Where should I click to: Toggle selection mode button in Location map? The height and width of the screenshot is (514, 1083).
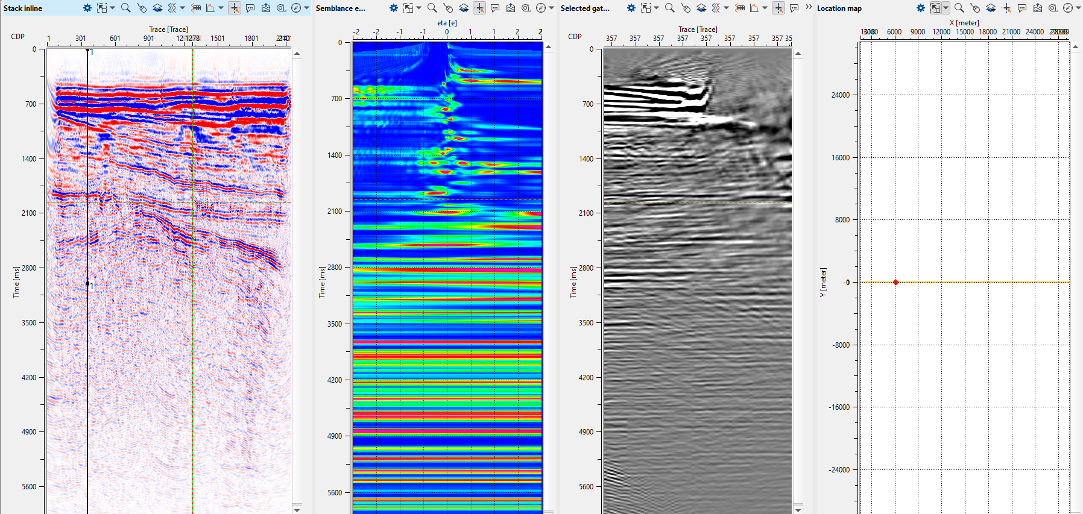pos(935,8)
